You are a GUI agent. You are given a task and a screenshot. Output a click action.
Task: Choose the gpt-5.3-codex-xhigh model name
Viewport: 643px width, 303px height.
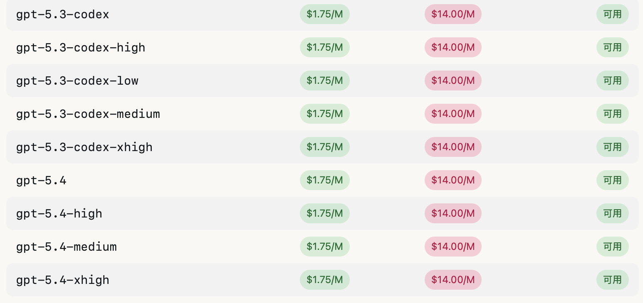[84, 147]
